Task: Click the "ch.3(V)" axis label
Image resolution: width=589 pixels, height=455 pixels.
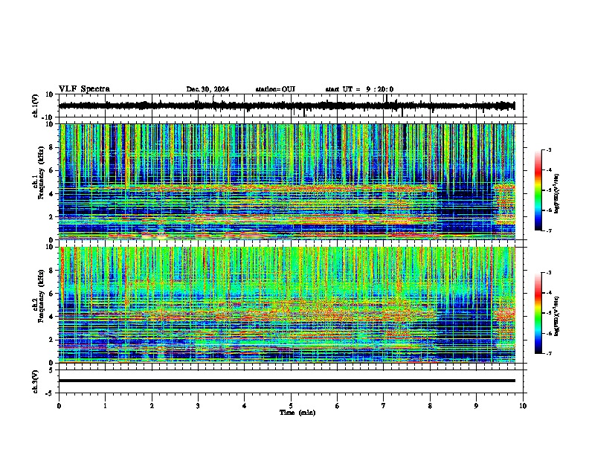Action: [35, 381]
